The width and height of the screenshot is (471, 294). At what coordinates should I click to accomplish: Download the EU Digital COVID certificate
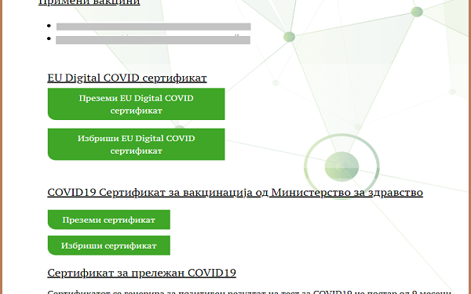click(136, 103)
